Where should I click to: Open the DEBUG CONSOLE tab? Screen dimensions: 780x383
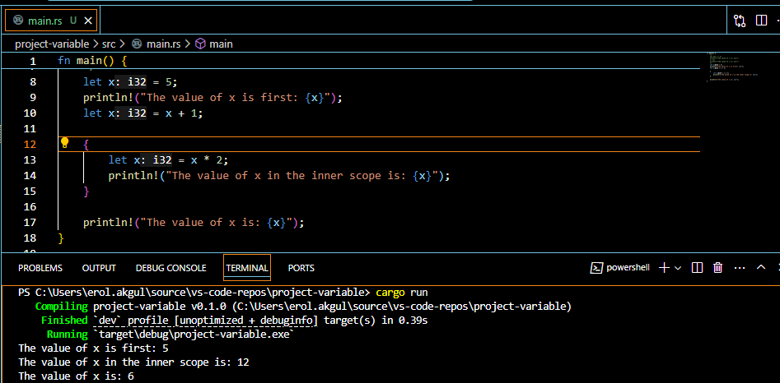pyautogui.click(x=170, y=268)
